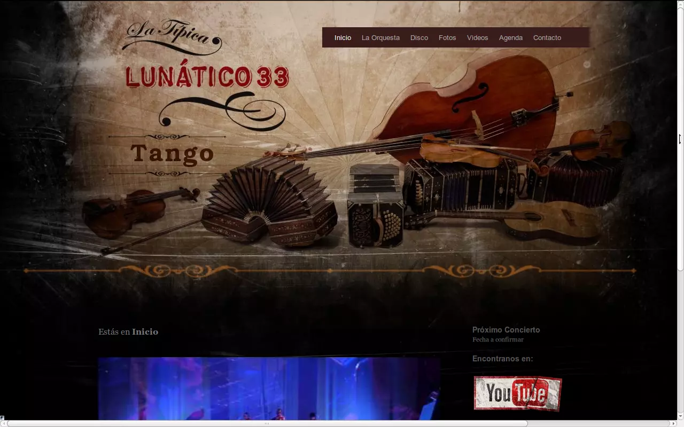This screenshot has height=427, width=684.
Task: Click the vertical scrollbar down arrow
Action: [680, 416]
